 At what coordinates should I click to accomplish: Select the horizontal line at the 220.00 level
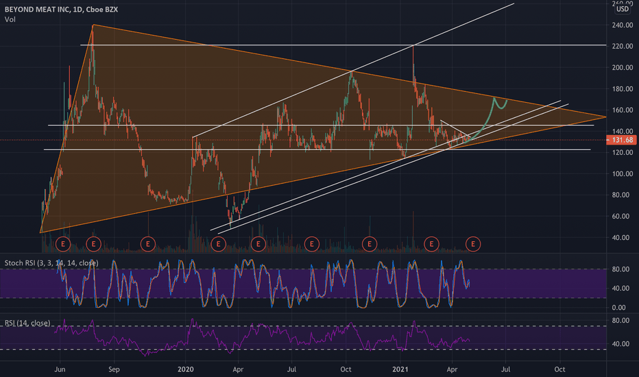click(343, 45)
